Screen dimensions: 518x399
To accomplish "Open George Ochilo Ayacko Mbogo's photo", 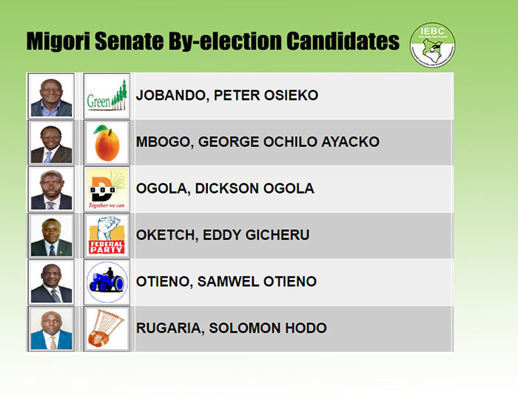I will click(x=51, y=143).
